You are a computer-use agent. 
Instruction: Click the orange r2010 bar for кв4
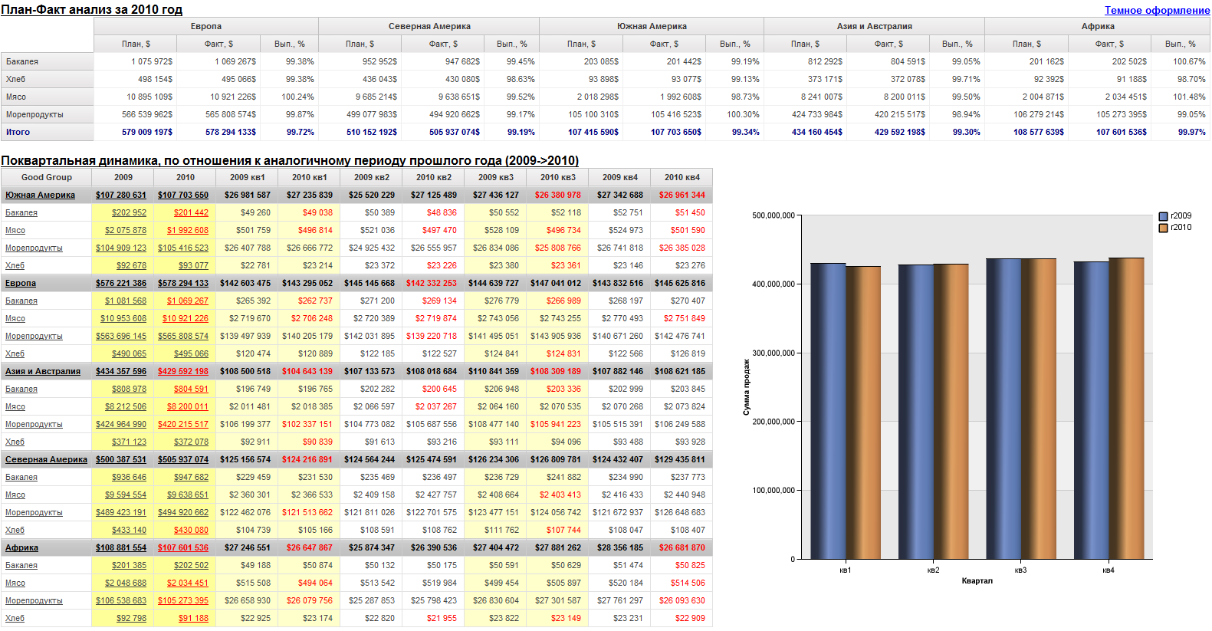click(x=1126, y=408)
